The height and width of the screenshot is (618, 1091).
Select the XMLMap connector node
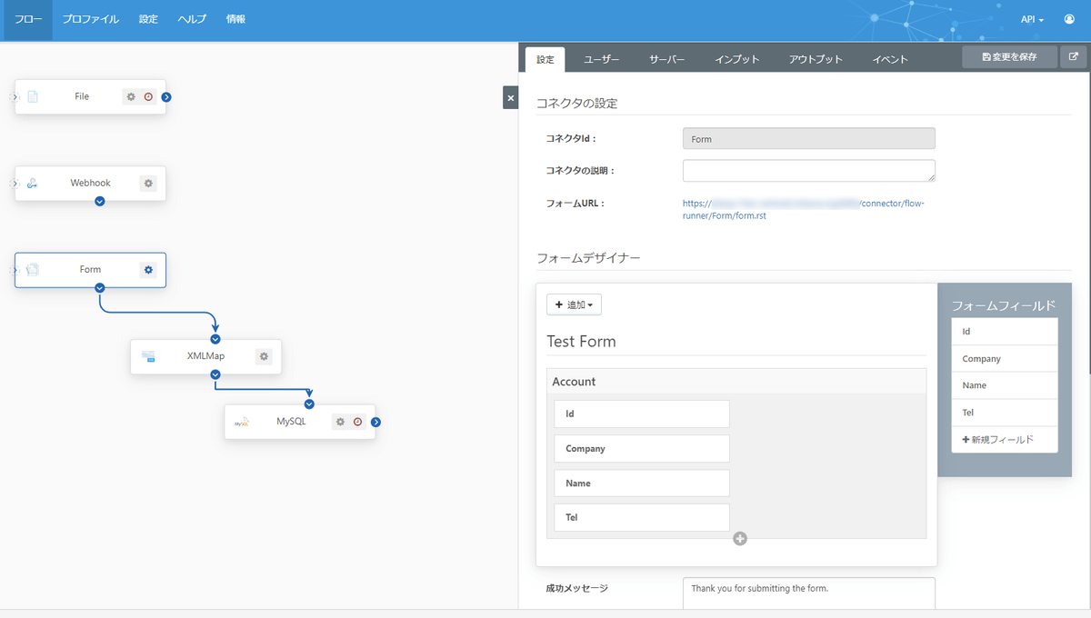pyautogui.click(x=205, y=356)
